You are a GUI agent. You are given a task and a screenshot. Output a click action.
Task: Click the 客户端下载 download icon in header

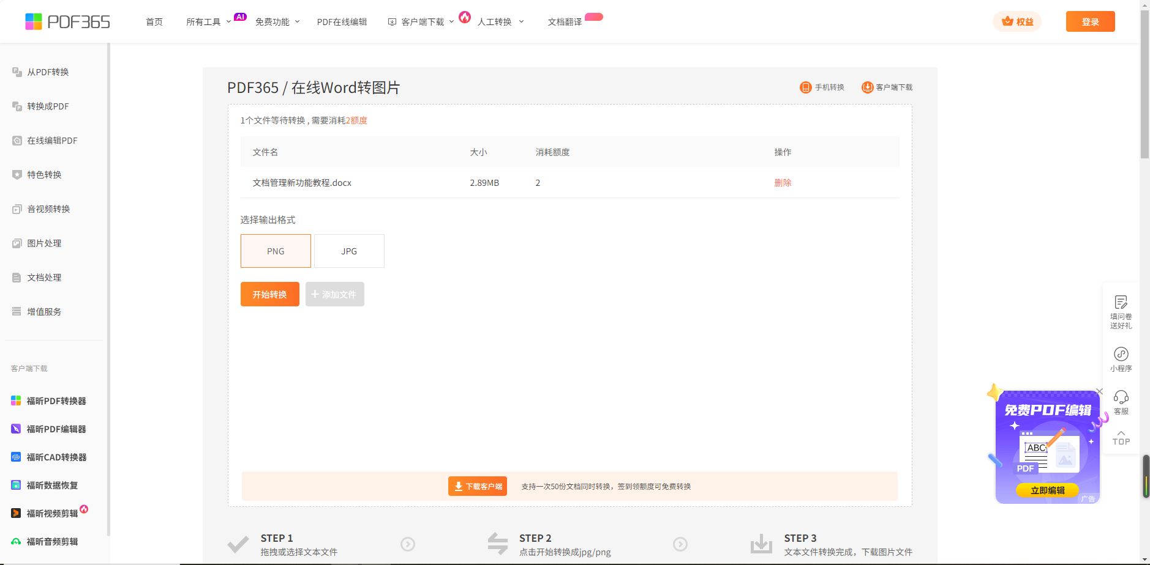[x=867, y=87]
